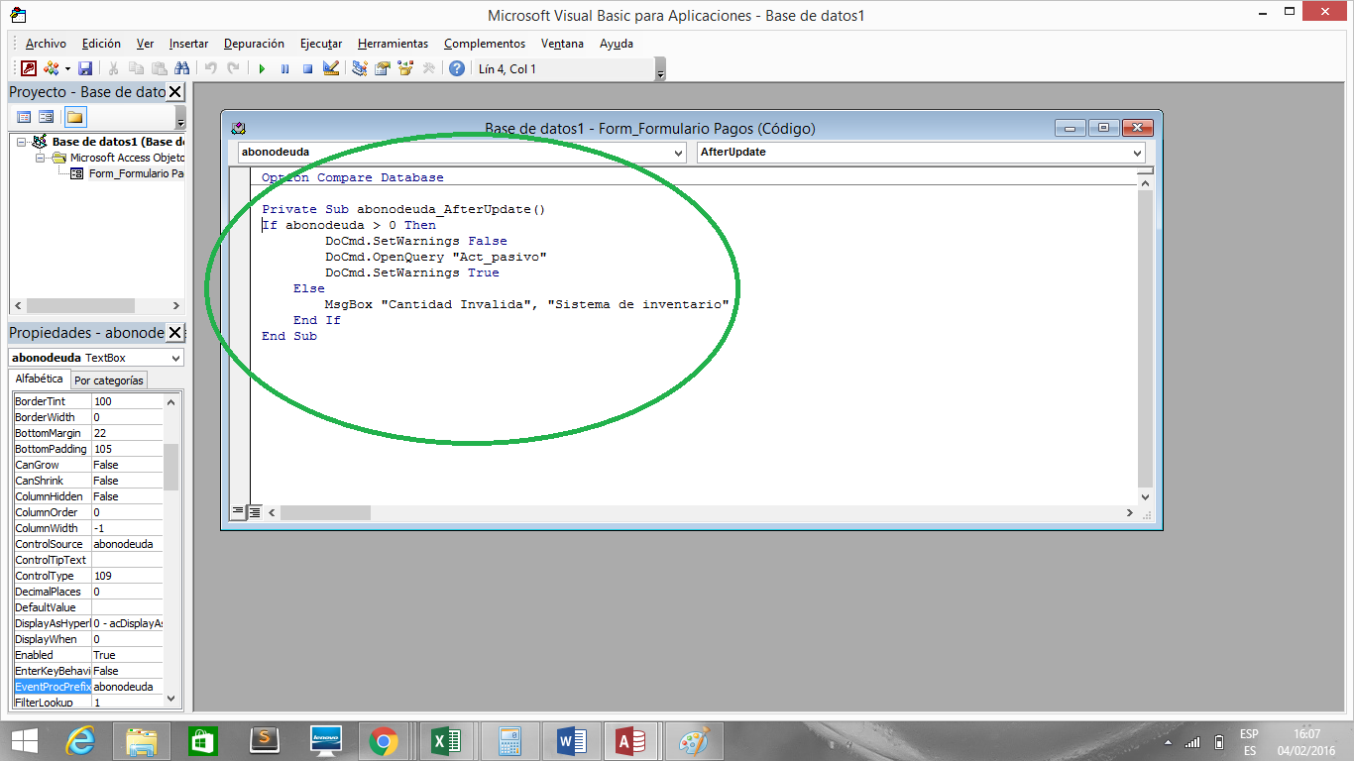The height and width of the screenshot is (761, 1354).
Task: Save the project with the floppy disk icon
Action: pyautogui.click(x=85, y=68)
